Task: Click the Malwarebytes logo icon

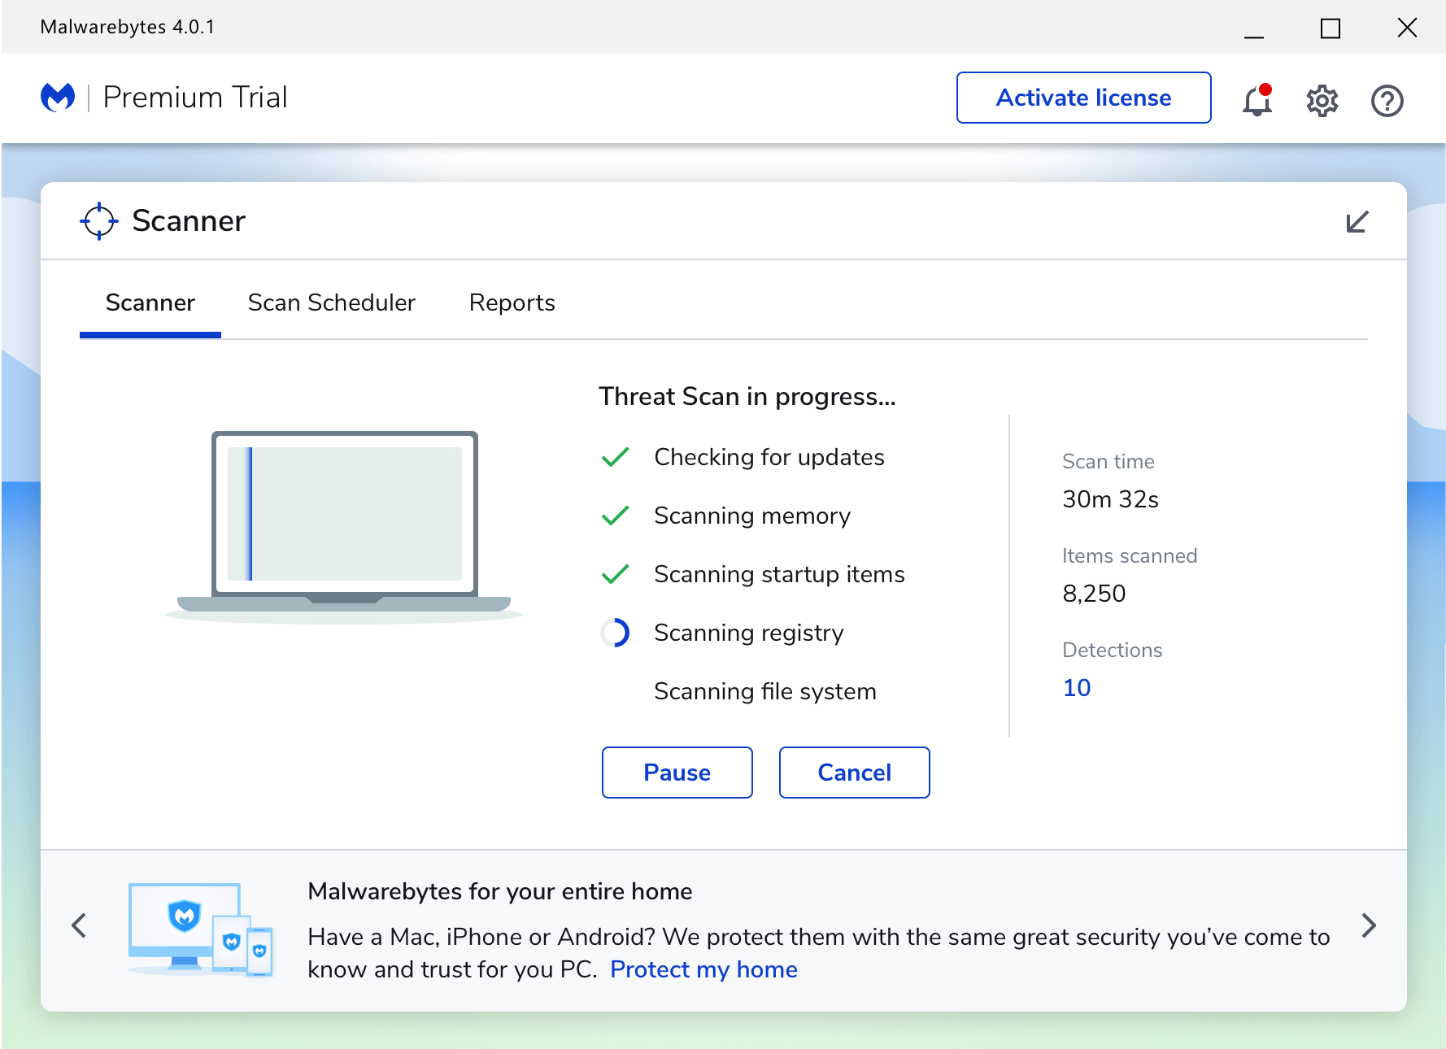Action: (58, 98)
